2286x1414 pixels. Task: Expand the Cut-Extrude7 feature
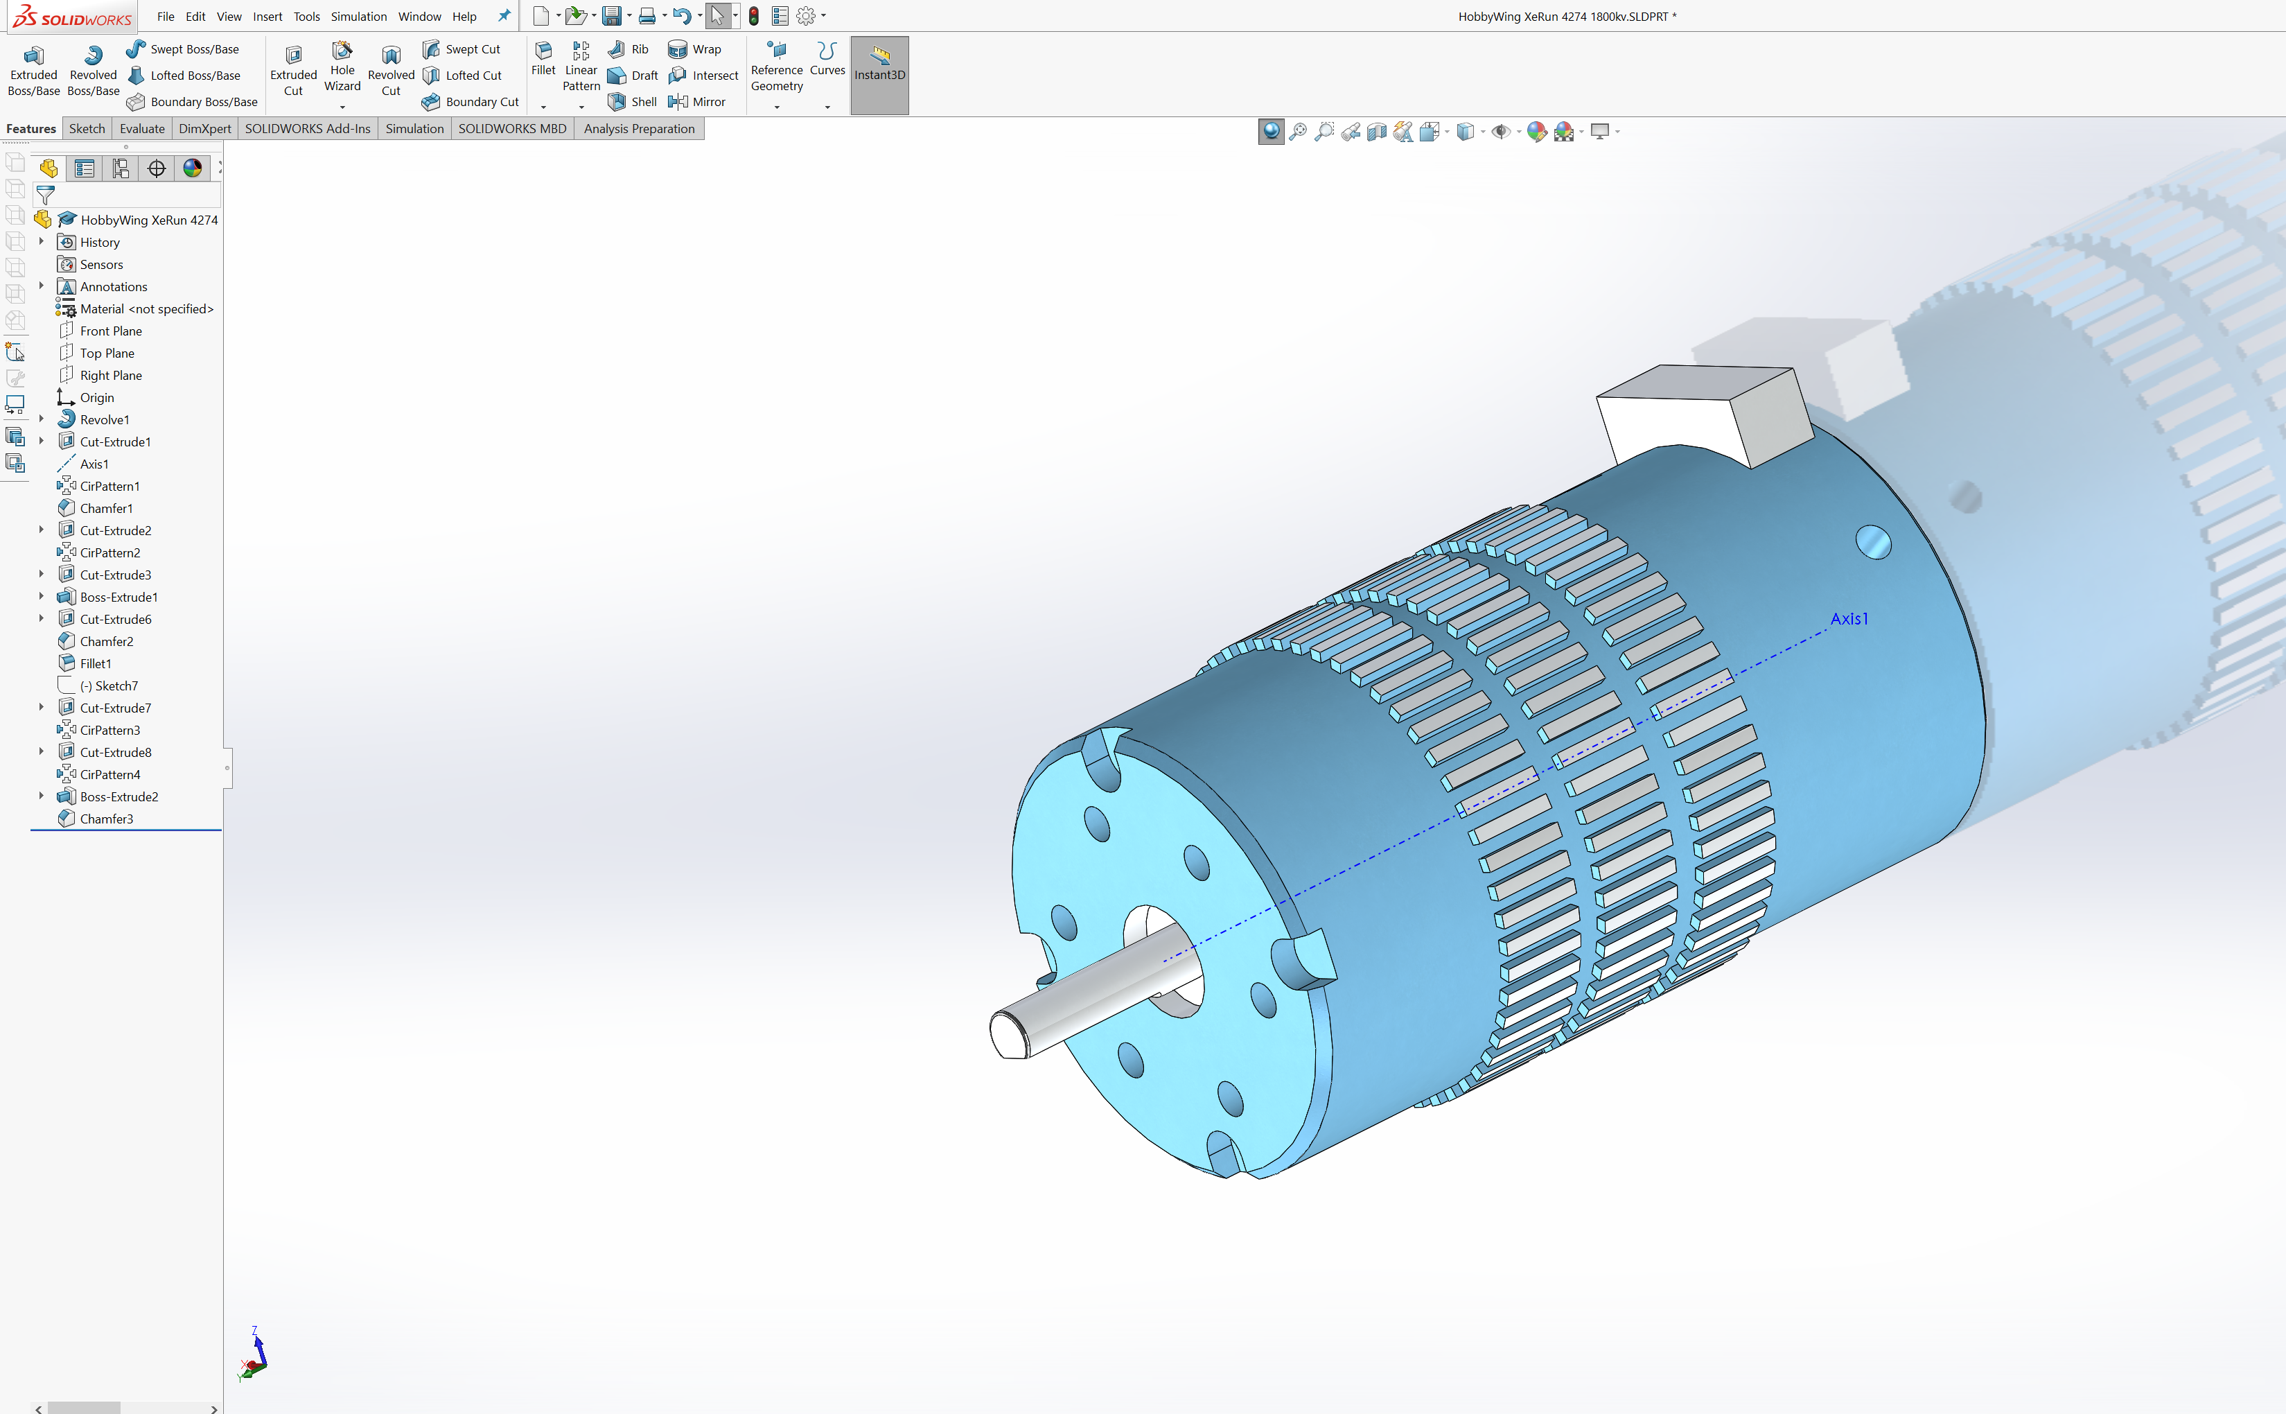pos(41,708)
